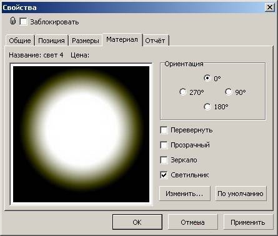The image size is (278, 236).
Task: Close the Свойства dialog window
Action: click(269, 7)
